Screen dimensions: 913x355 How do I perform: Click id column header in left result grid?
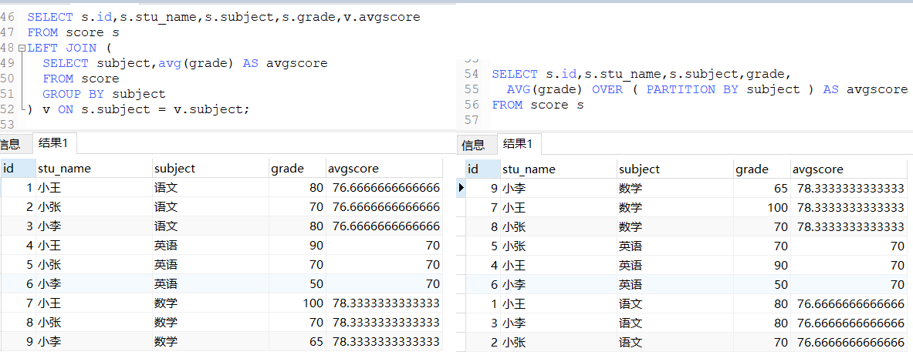tap(18, 169)
